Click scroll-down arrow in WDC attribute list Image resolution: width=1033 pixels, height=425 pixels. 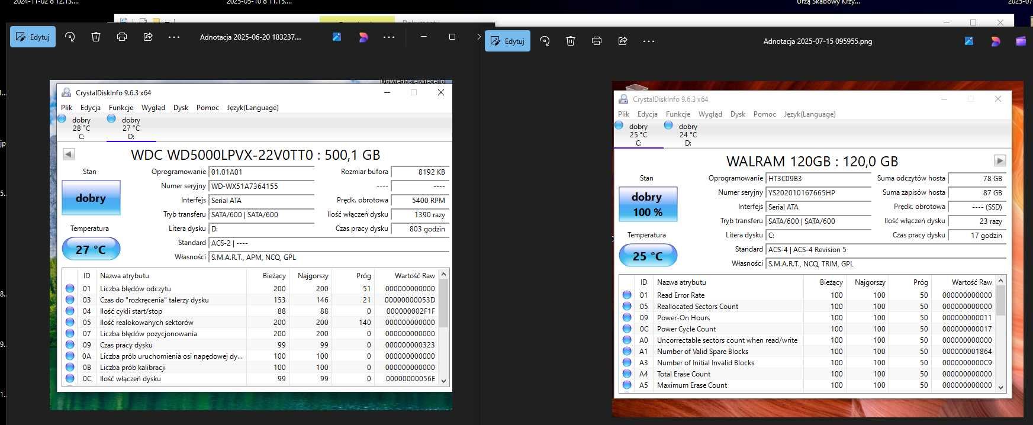(x=444, y=381)
